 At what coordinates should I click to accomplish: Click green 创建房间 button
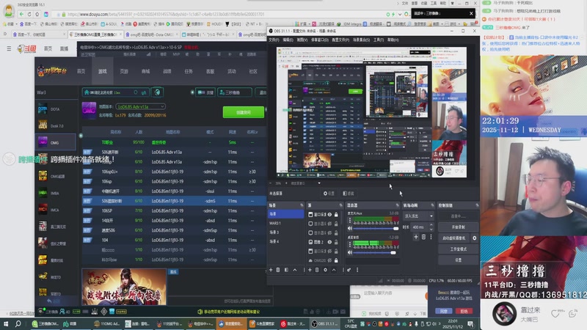tap(244, 112)
